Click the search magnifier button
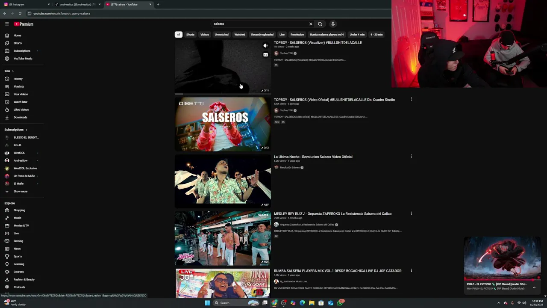Viewport: 547px width, 308px height. (320, 24)
